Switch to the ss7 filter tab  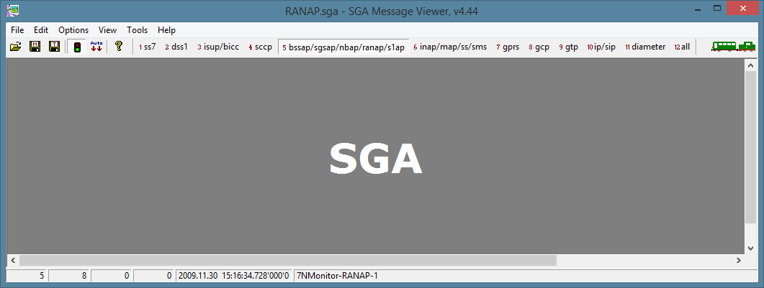[x=147, y=47]
